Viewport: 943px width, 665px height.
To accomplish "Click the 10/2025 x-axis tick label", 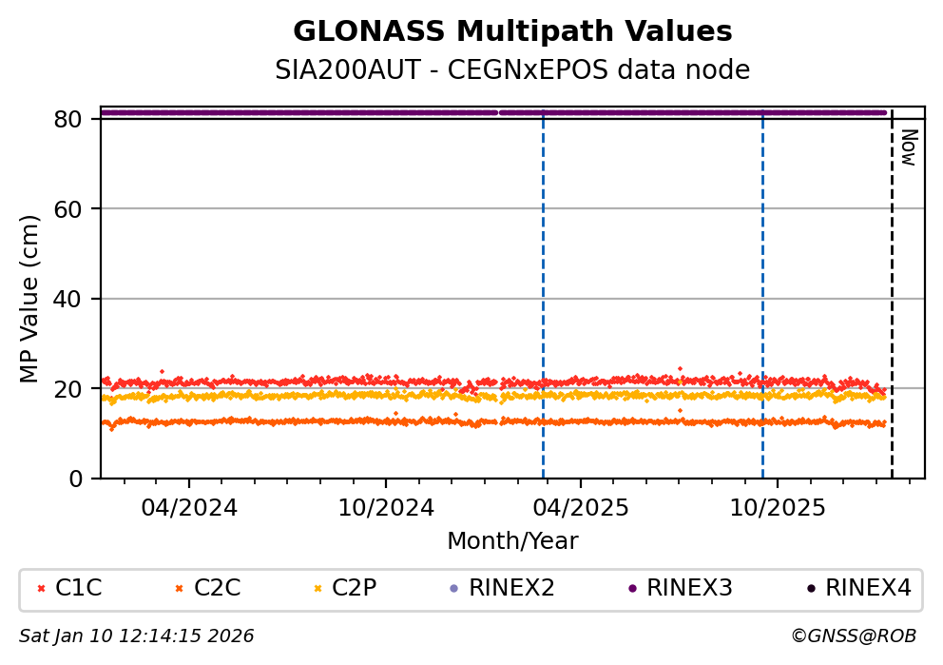I will pyautogui.click(x=777, y=507).
